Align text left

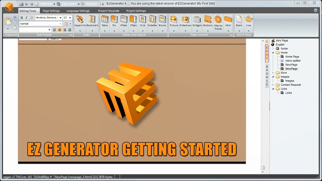pos(54,30)
